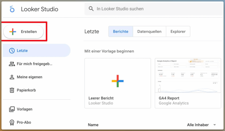225x131 pixels.
Task: Click the clock icon beside Letzte
Action: click(12, 51)
